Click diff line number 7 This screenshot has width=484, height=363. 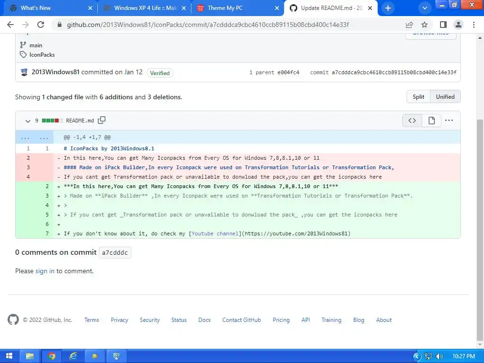tap(47, 233)
